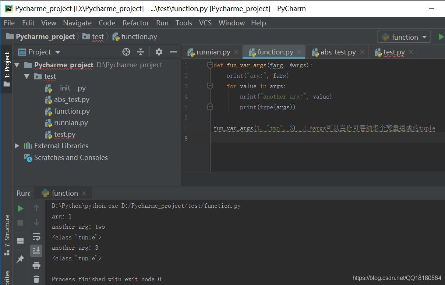Click 'Process finished with exit code 0'
The image size is (445, 285).
point(106,279)
